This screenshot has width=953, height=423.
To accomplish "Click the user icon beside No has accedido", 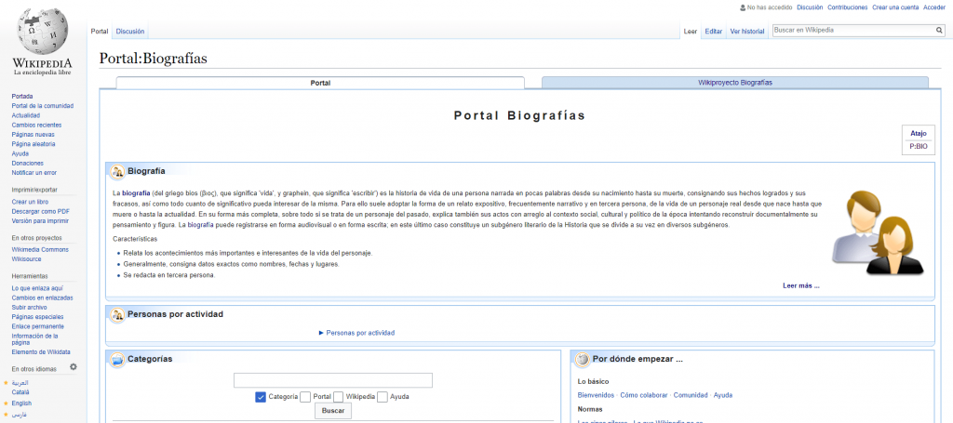I will pos(743,7).
